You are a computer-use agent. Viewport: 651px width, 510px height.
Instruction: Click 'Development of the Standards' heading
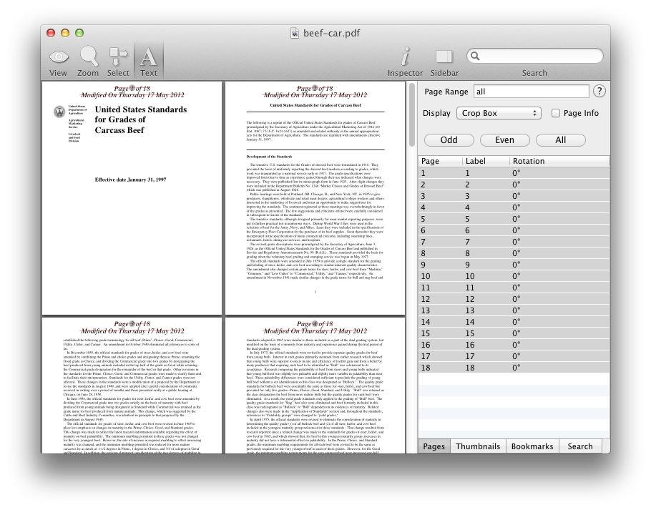pyautogui.click(x=269, y=157)
